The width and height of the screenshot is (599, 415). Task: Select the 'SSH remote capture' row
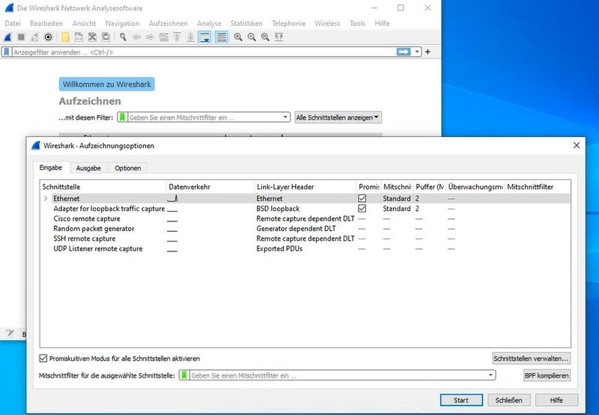(x=305, y=239)
